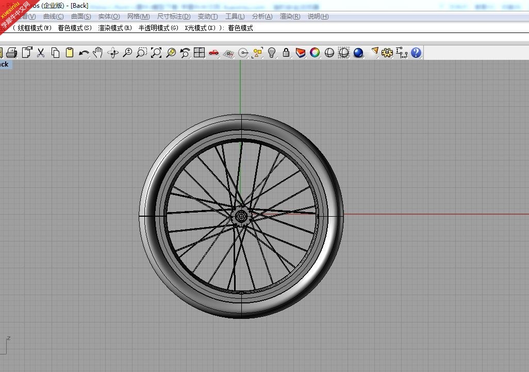The width and height of the screenshot is (529, 372).
Task: Open the 工具(L) menu
Action: pyautogui.click(x=235, y=16)
